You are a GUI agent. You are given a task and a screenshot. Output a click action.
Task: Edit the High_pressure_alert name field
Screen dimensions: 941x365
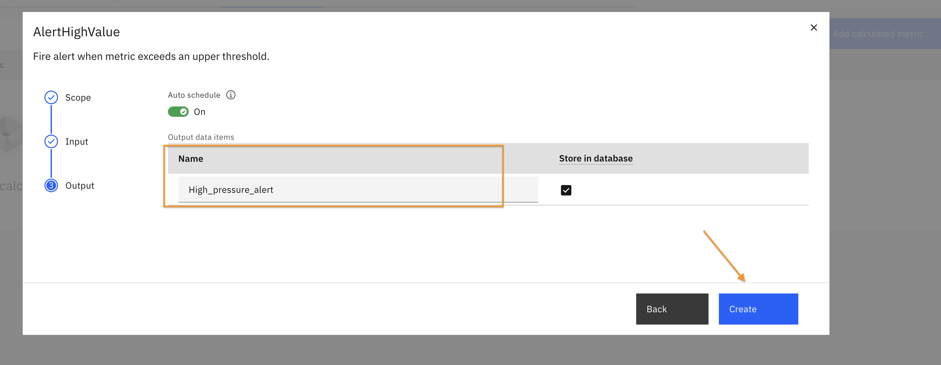tap(358, 190)
